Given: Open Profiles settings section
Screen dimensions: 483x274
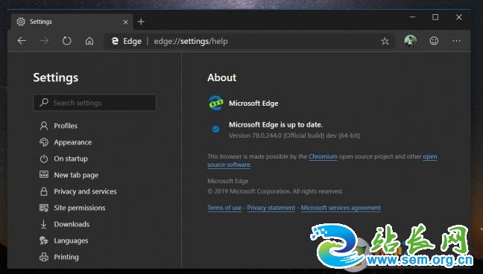Looking at the screenshot, I should pos(66,126).
